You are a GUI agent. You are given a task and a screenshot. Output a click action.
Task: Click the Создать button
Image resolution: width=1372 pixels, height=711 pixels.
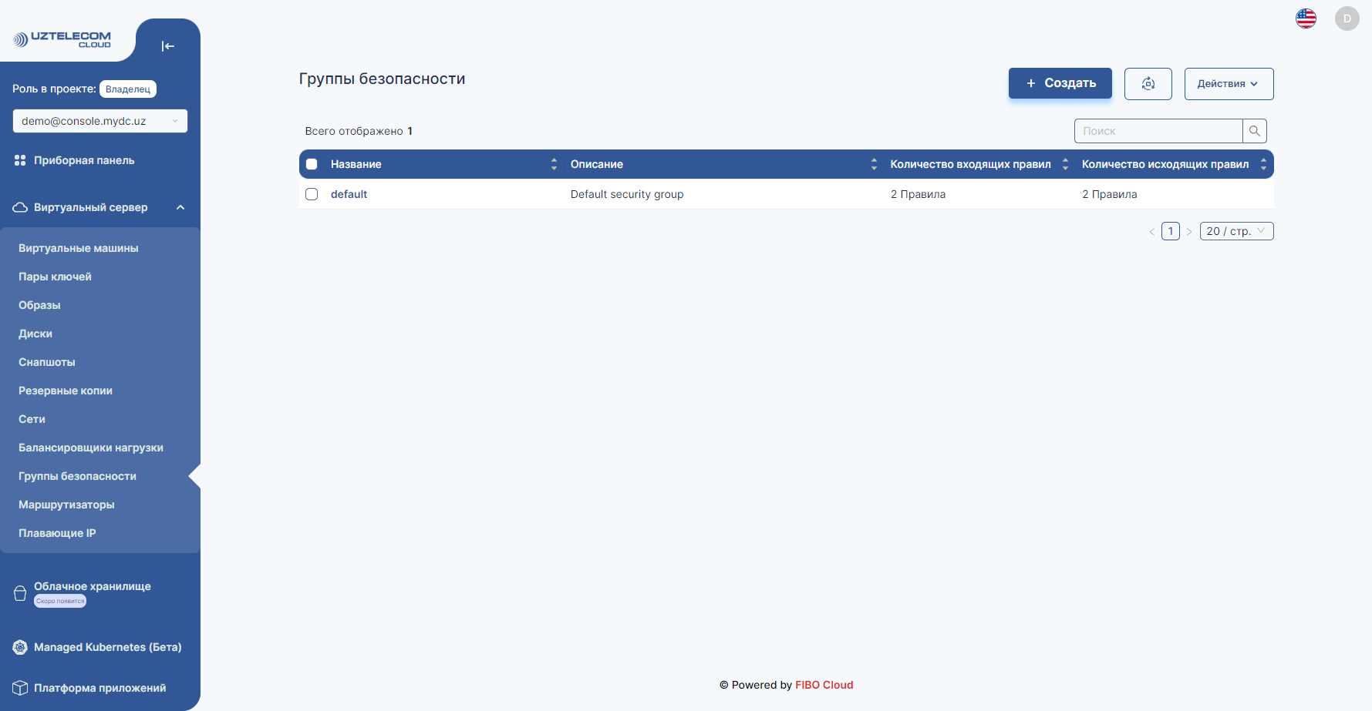tap(1060, 83)
